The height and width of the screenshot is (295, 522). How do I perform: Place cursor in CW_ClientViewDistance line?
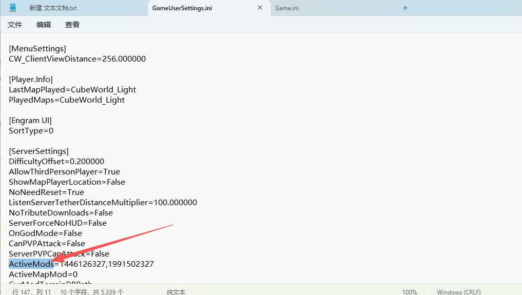coord(77,58)
